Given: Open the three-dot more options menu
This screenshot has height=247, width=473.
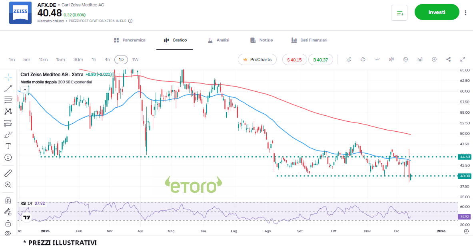Looking at the screenshot, I should (465, 12).
